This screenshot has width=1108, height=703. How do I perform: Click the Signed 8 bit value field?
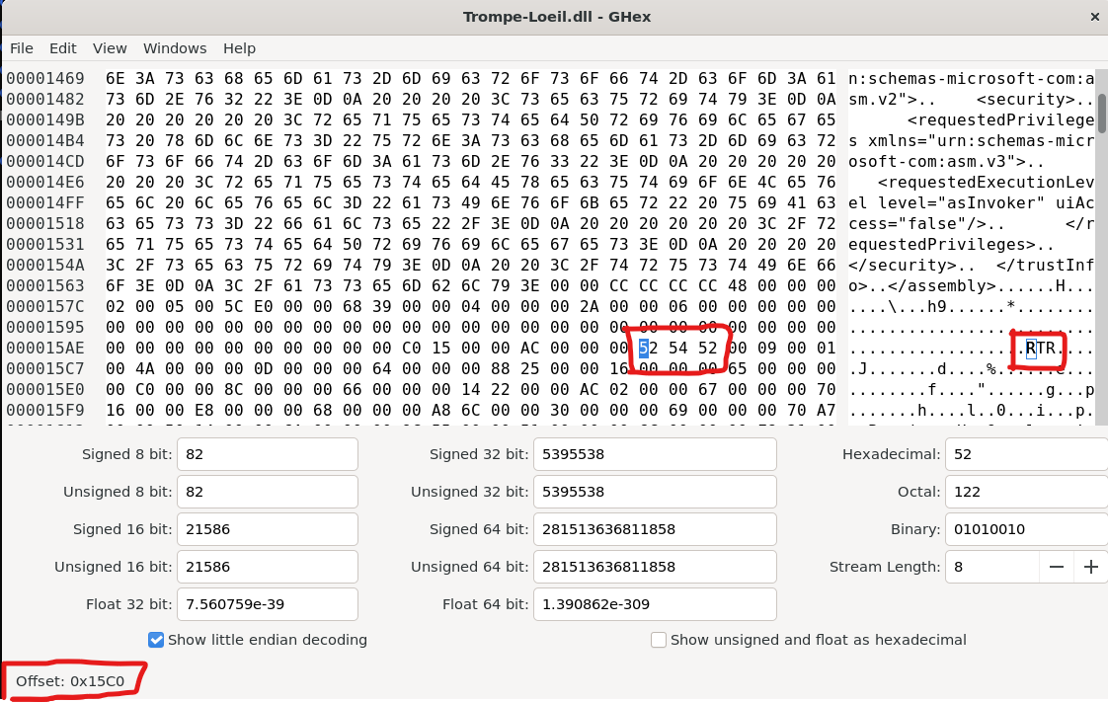click(x=267, y=454)
